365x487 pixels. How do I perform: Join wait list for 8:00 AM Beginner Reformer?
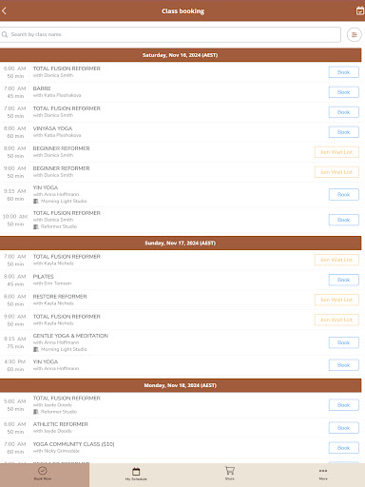(x=336, y=152)
